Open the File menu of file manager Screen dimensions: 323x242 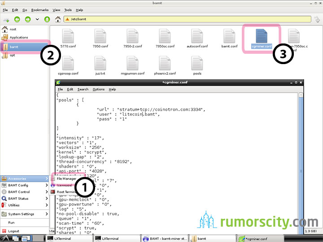point(5,10)
